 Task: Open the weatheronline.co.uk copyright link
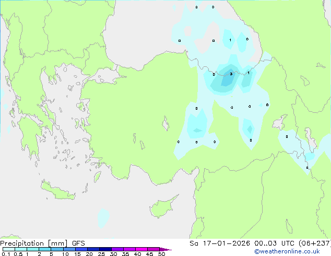[287, 251]
